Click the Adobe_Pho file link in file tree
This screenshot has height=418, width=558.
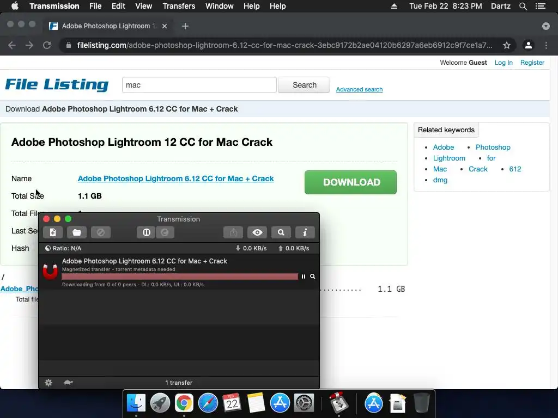(x=19, y=289)
